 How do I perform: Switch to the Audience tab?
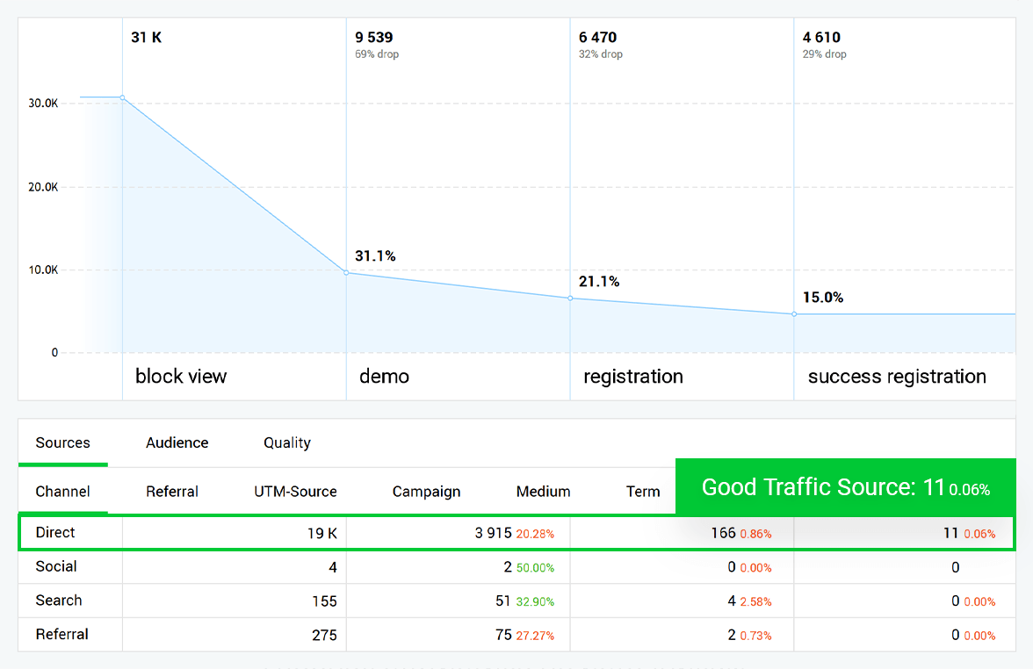click(177, 442)
